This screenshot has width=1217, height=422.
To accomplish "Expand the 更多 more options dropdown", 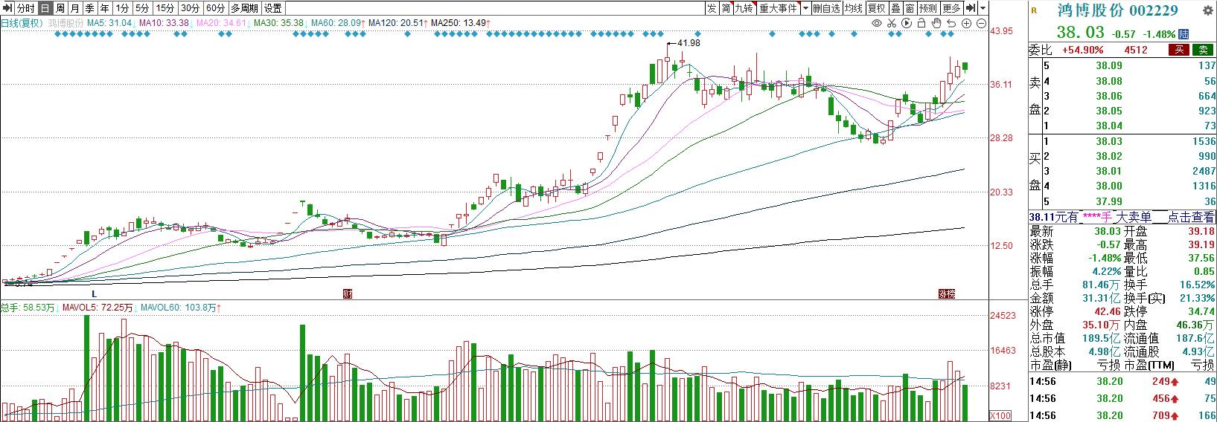I will [x=951, y=8].
